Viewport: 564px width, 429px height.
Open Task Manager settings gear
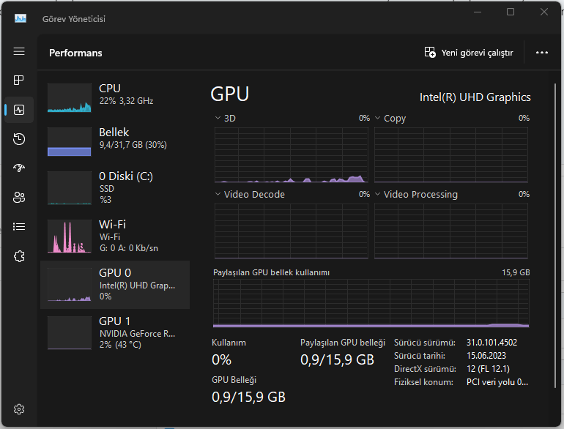click(19, 409)
